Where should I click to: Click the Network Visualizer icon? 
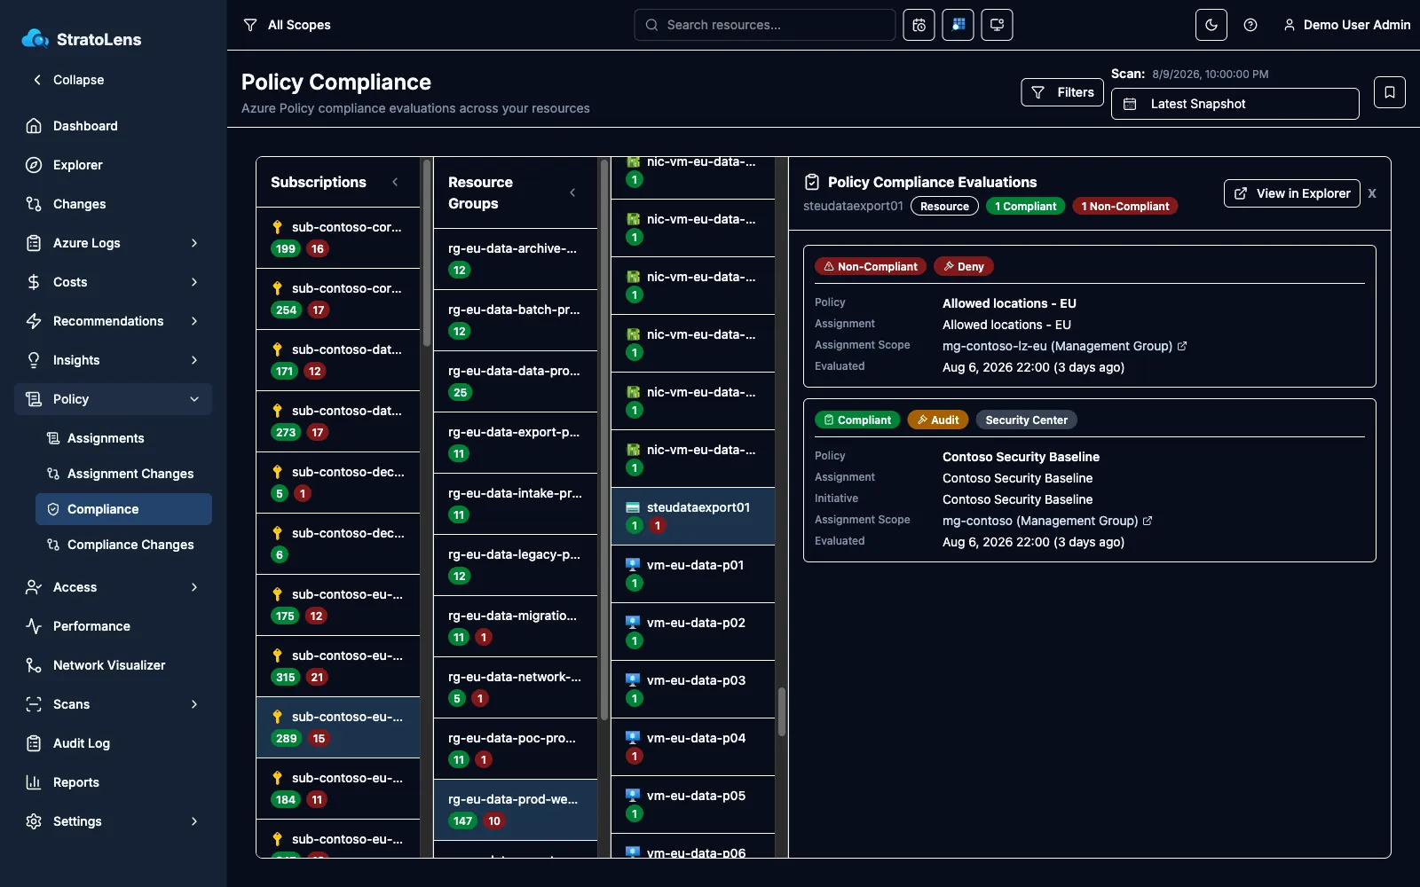tap(34, 665)
